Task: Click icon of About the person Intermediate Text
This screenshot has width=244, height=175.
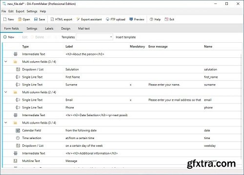Action: pyautogui.click(x=16, y=54)
